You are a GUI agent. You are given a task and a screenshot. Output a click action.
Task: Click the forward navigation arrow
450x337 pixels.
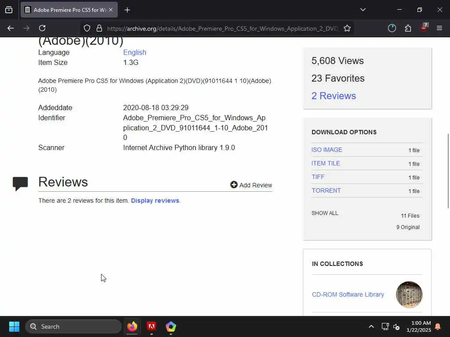pyautogui.click(x=26, y=28)
